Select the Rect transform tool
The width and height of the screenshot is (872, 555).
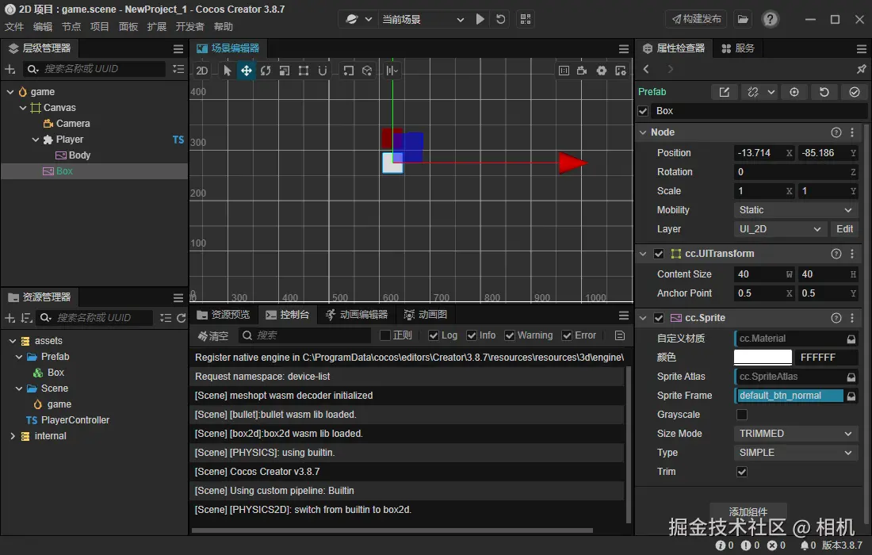303,71
